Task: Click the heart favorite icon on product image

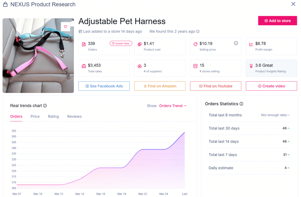Action: 66,27
